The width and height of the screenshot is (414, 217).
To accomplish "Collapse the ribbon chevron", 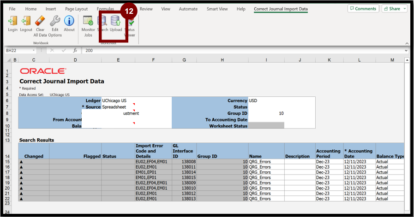I will pos(407,43).
